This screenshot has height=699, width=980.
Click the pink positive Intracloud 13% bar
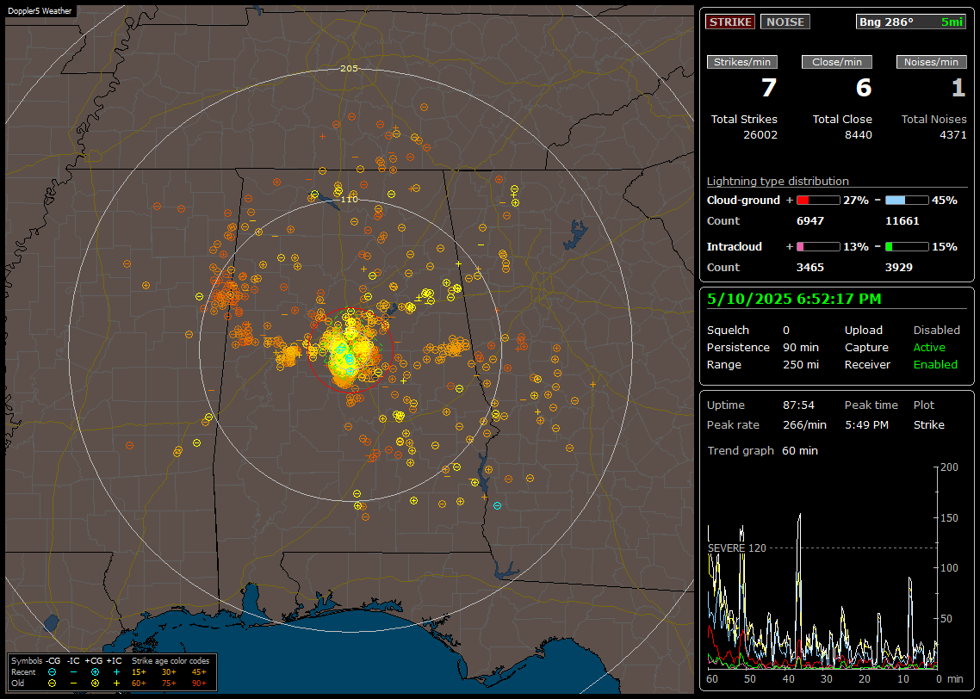[818, 247]
